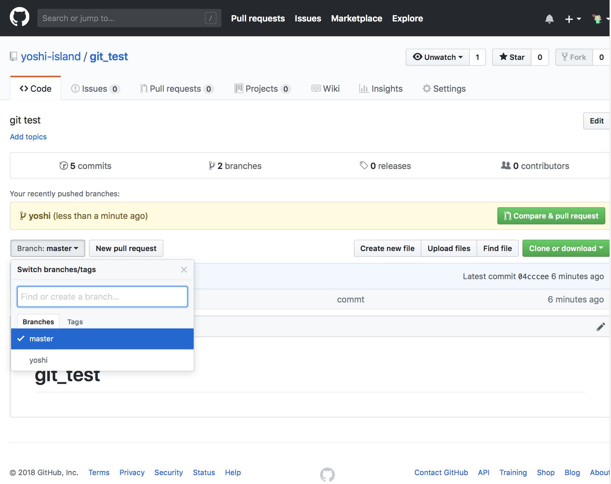Open Explore in top navigation
Screen dimensions: 611x484
coord(407,18)
